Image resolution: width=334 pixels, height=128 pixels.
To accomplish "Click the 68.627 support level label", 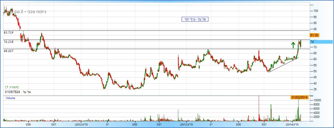I will [x=9, y=51].
